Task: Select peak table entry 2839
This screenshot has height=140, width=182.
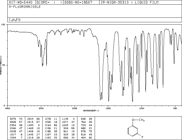Action: tap(16, 131)
